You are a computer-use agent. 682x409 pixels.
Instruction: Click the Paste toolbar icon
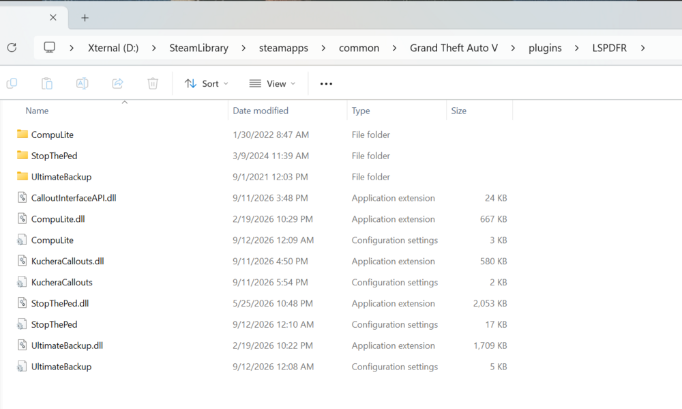pos(47,83)
